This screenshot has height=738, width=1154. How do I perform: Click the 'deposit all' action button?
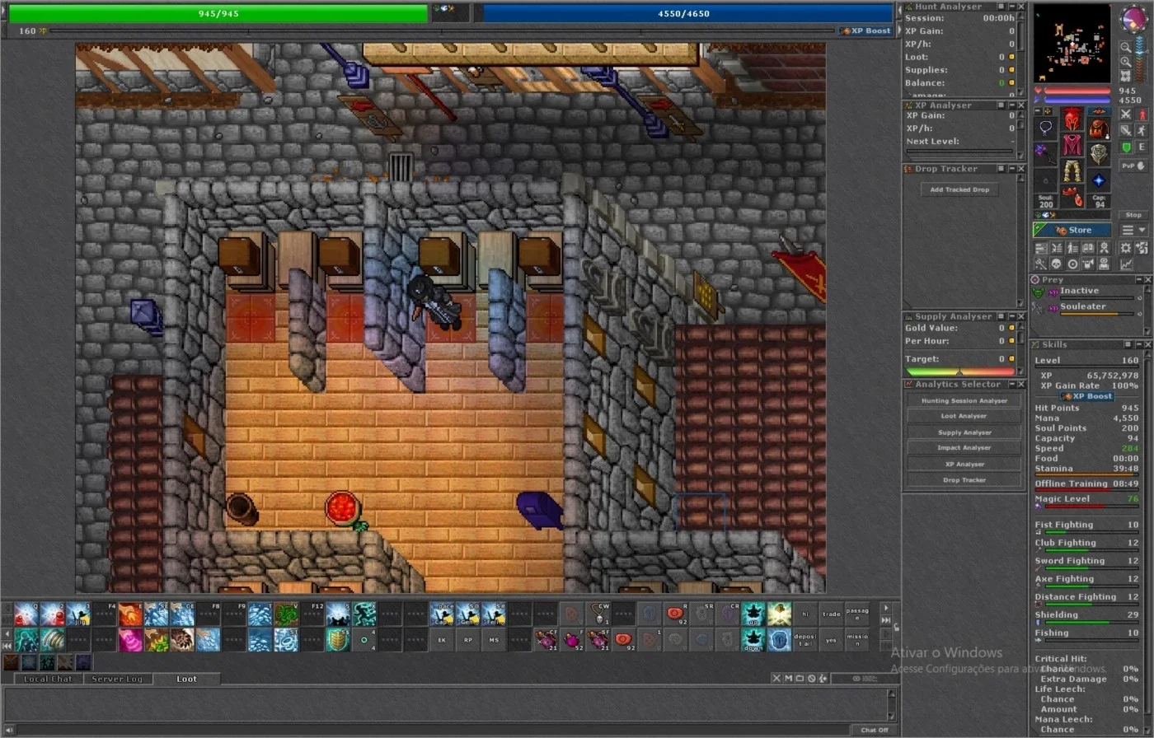coord(805,640)
